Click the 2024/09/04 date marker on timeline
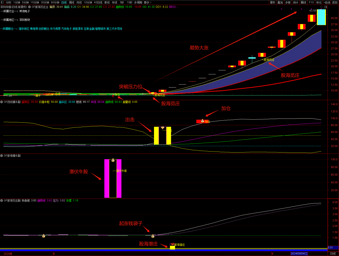The height and width of the screenshot is (256, 339). 299,254
